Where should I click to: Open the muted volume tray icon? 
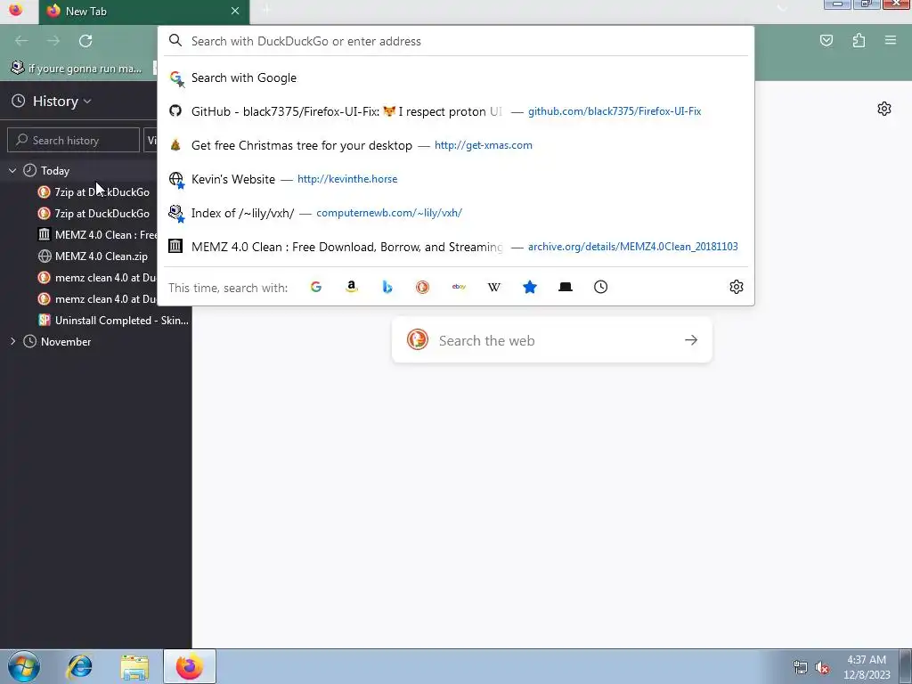[x=822, y=667]
